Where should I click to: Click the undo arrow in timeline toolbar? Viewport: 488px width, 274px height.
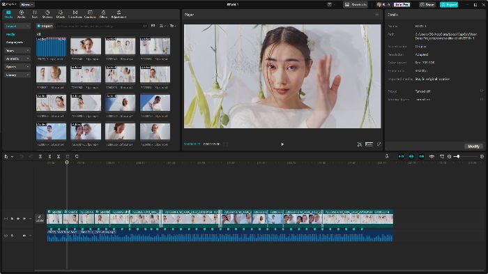[x=22, y=156]
